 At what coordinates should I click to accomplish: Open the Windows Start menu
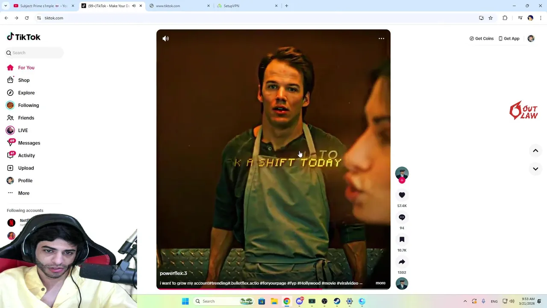click(185, 301)
